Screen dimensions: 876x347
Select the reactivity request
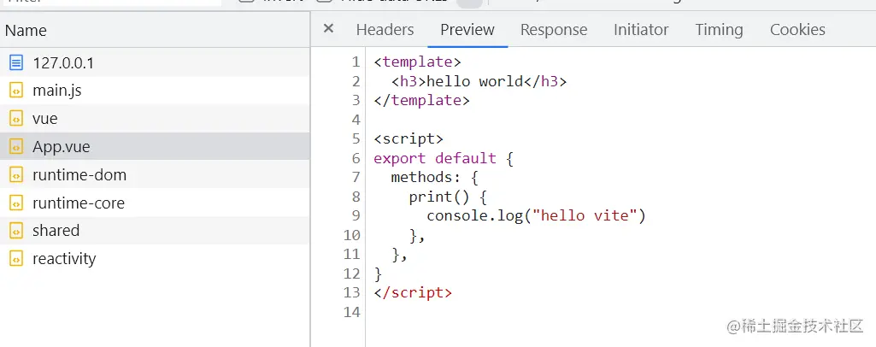[155, 259]
